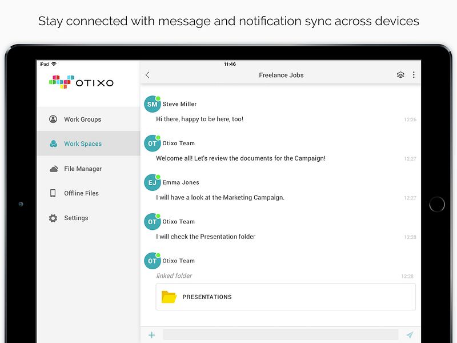Image resolution: width=457 pixels, height=343 pixels.
Task: Click Emma Jones's EJ avatar
Action: coord(153,182)
